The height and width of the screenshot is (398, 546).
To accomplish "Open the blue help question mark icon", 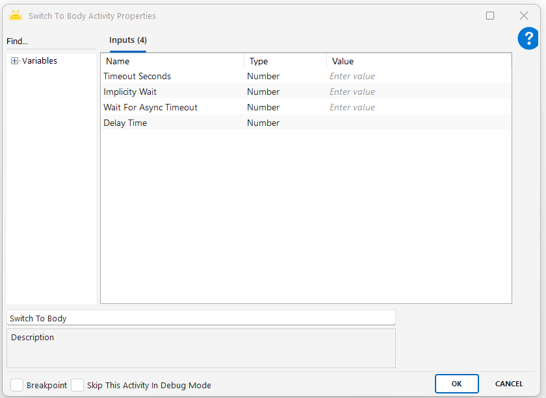I will point(528,38).
